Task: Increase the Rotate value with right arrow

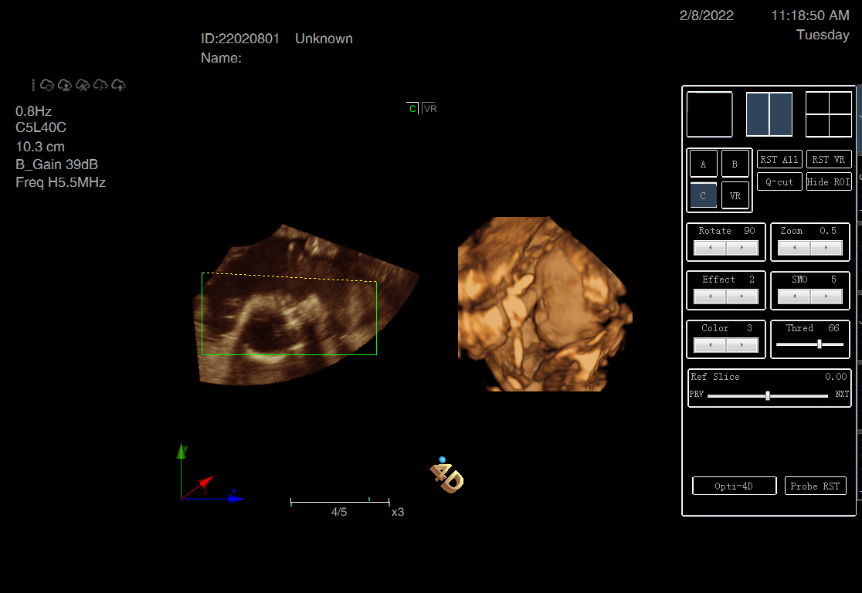Action: 742,249
